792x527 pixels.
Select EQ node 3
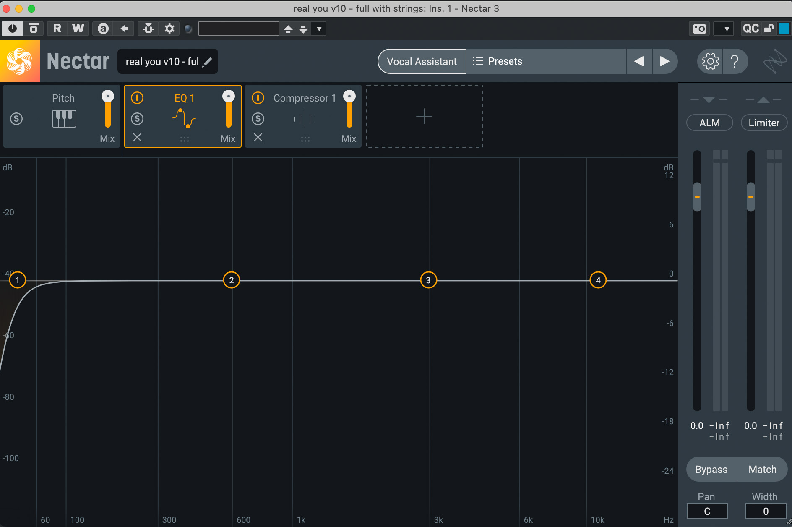pos(428,280)
